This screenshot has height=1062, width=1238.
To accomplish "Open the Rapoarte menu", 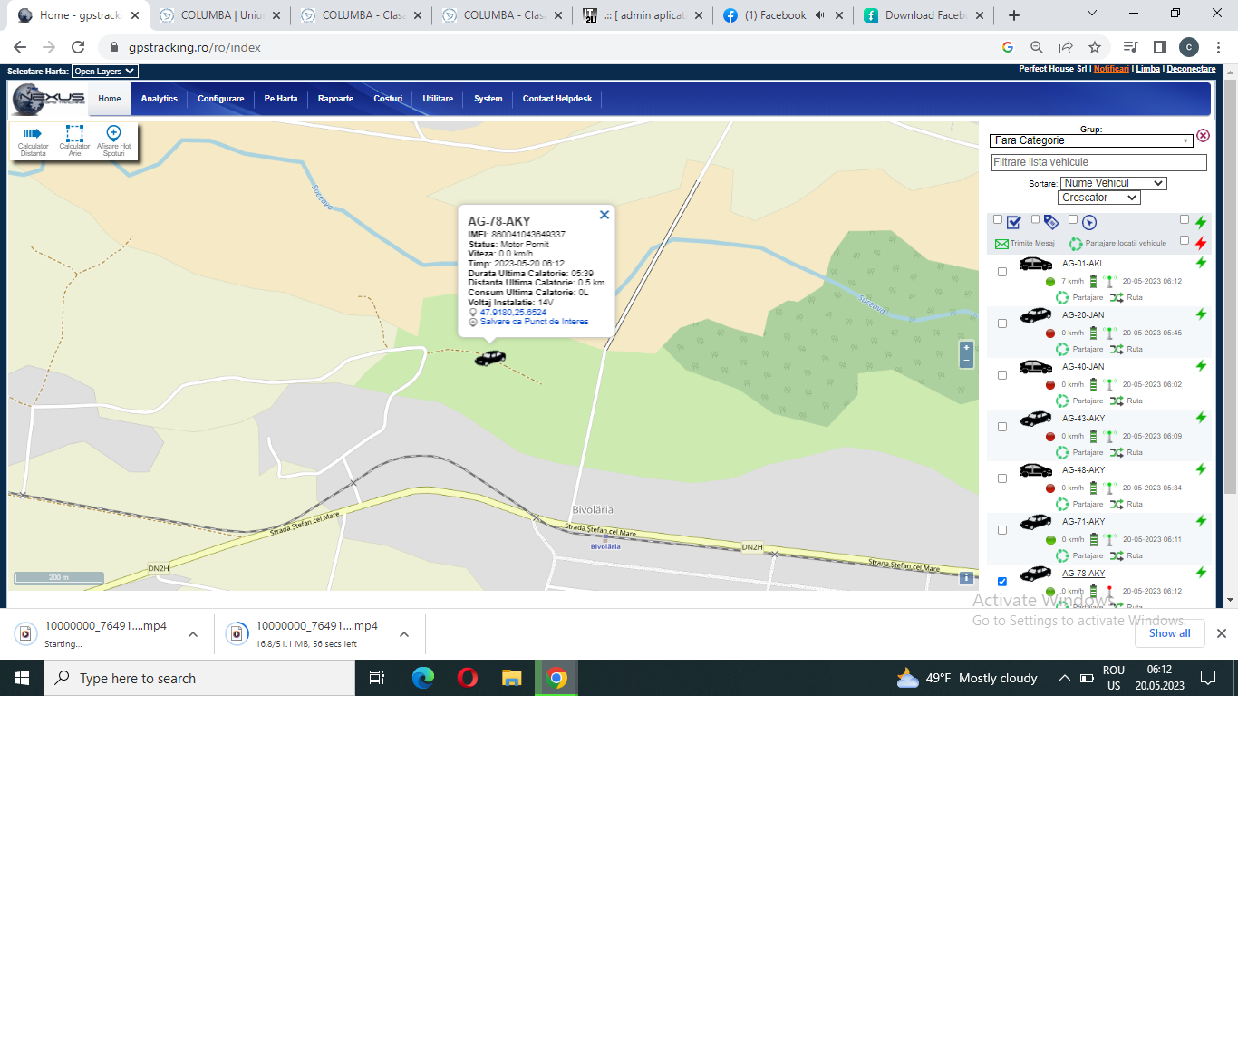I will [x=335, y=99].
